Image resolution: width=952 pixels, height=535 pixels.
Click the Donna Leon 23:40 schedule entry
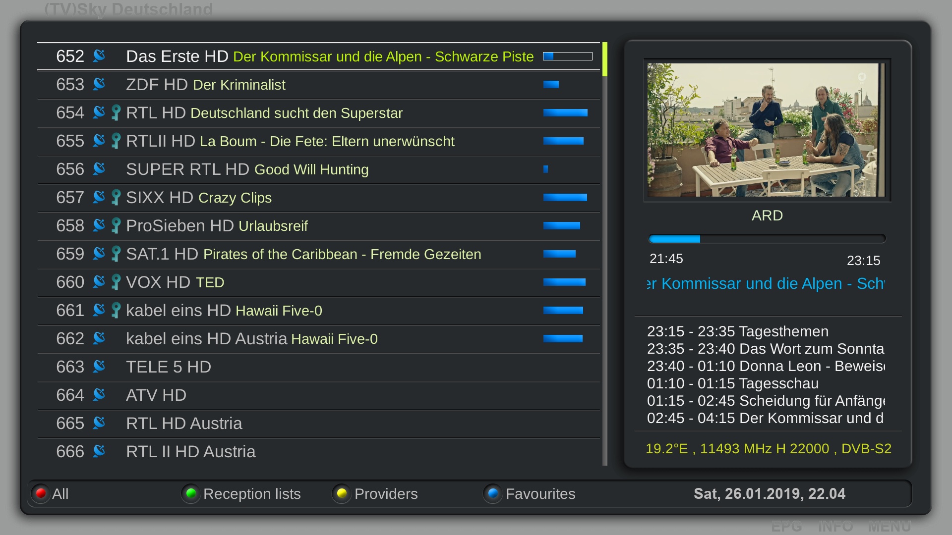[766, 366]
